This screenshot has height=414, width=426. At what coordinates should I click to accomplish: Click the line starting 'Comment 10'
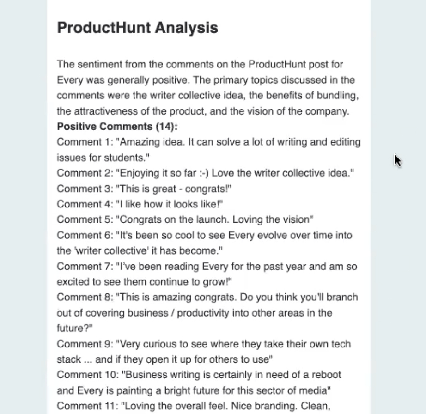(199, 375)
